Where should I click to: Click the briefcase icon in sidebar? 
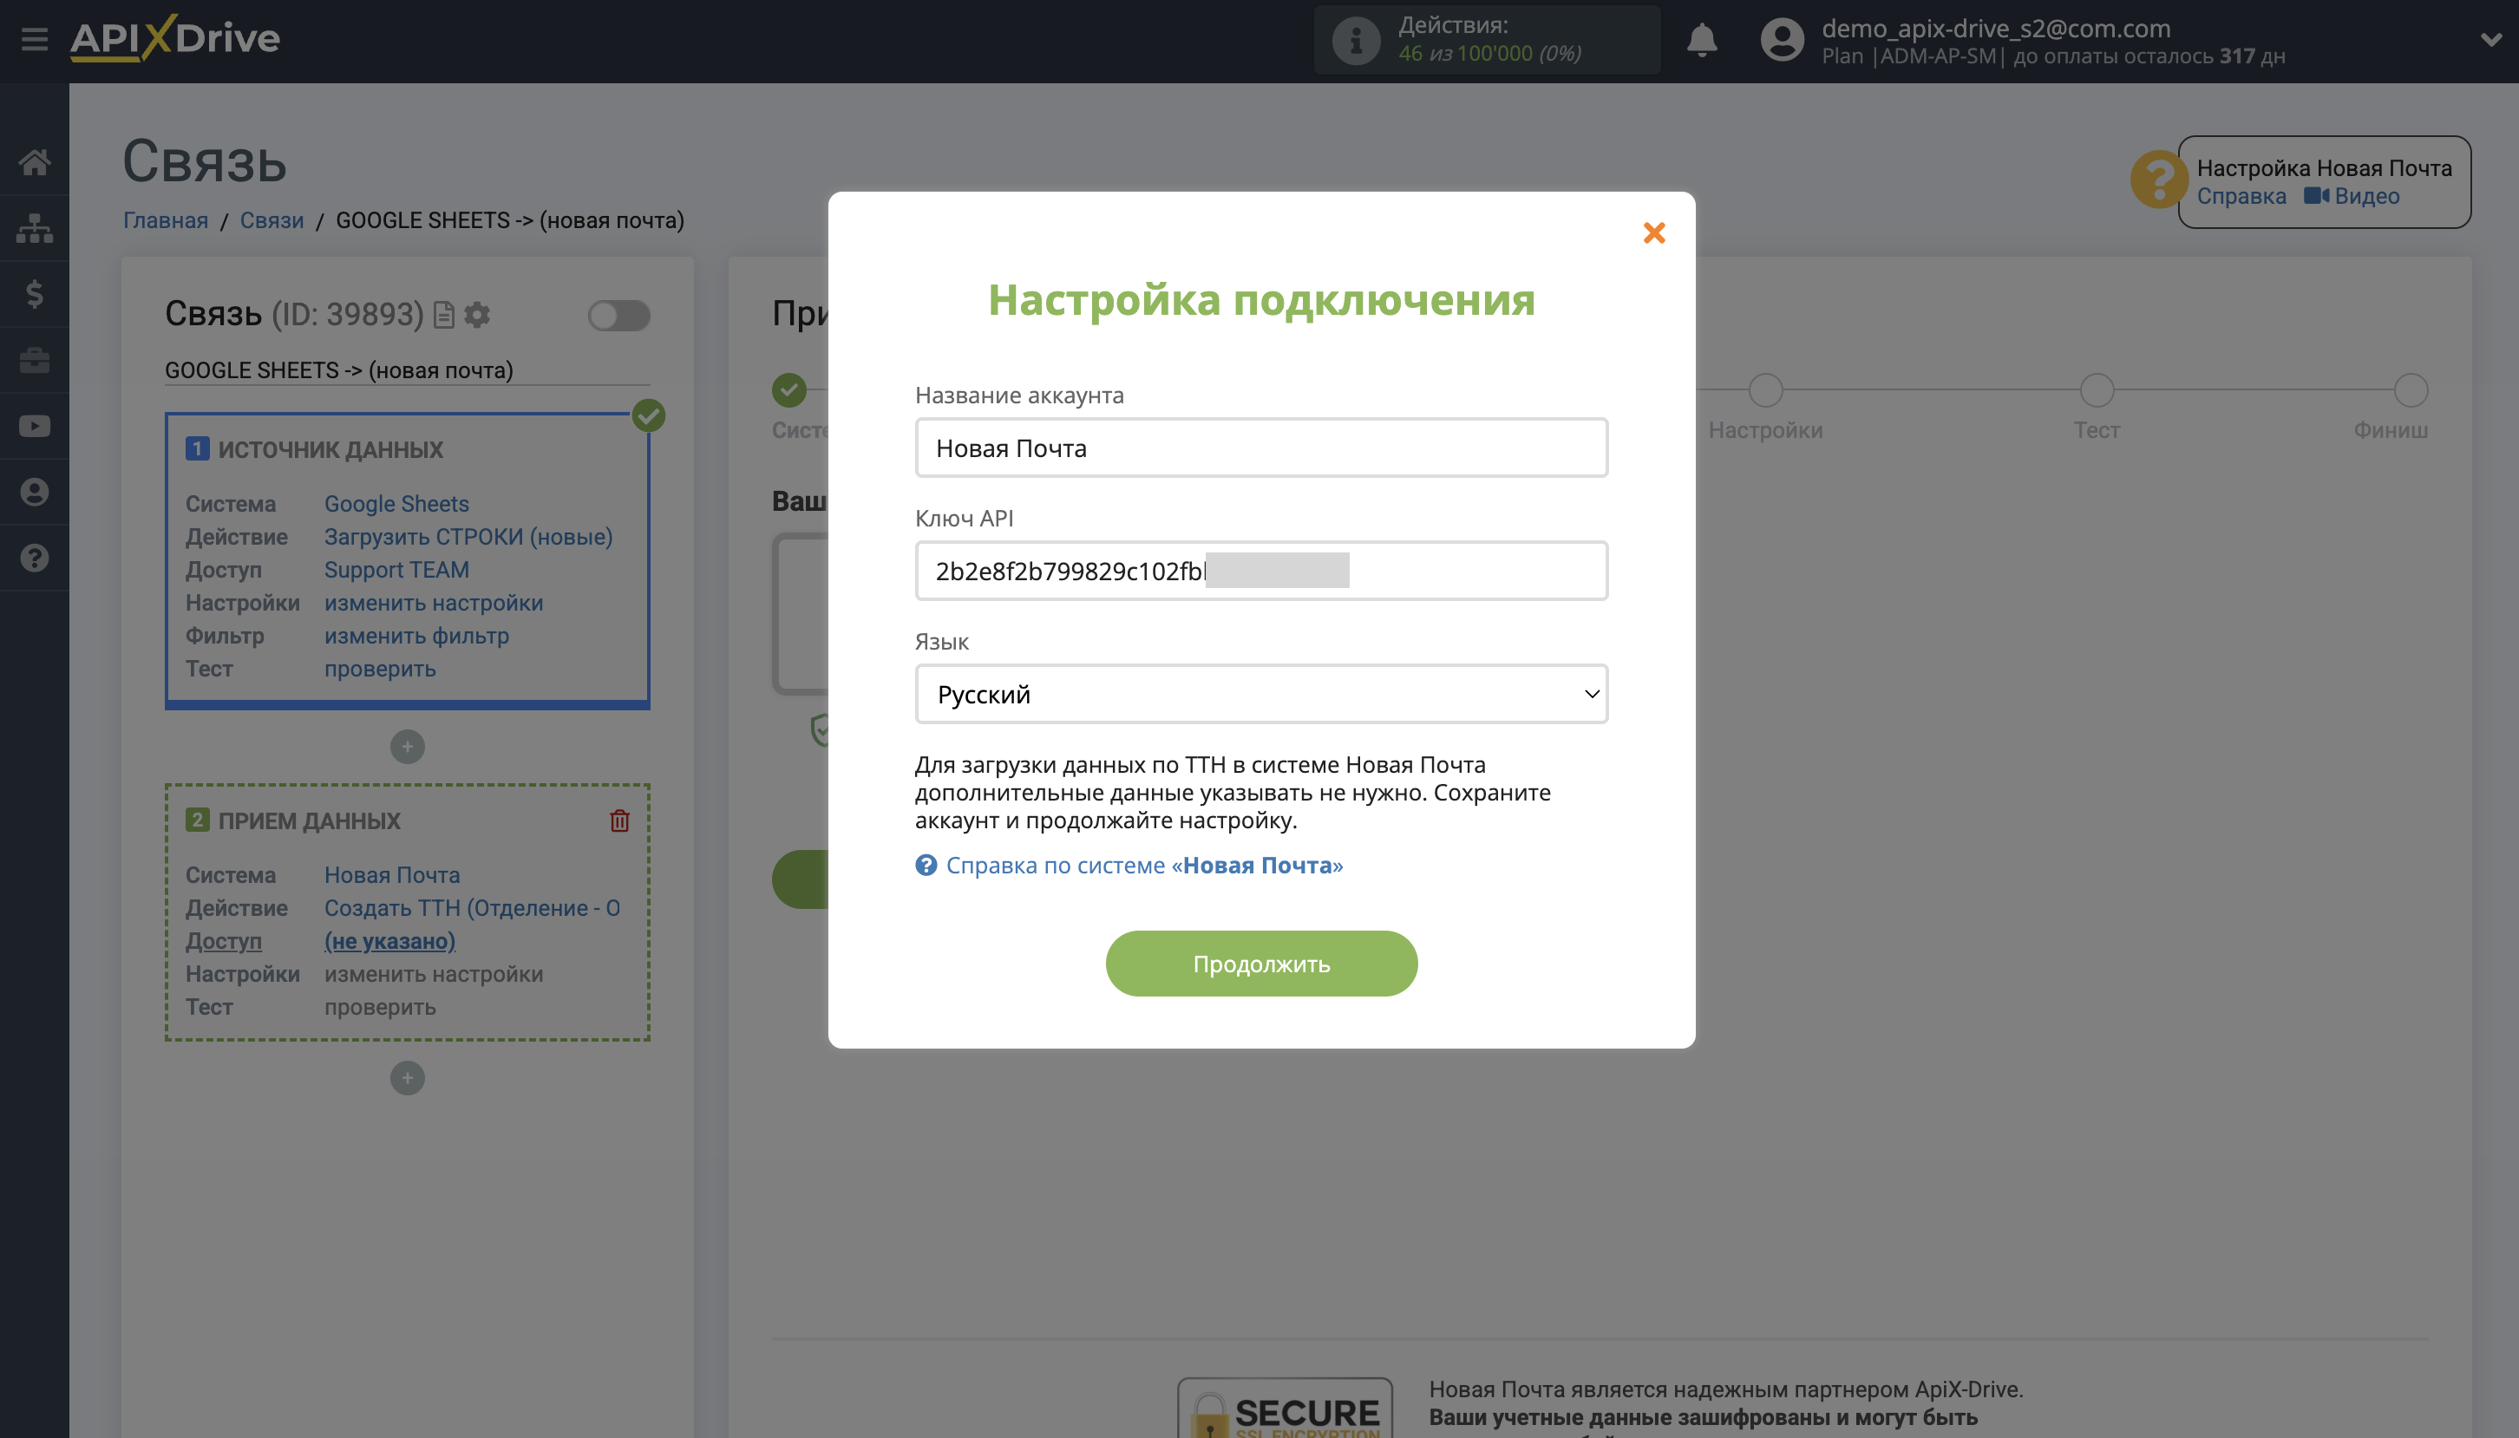coord(36,359)
